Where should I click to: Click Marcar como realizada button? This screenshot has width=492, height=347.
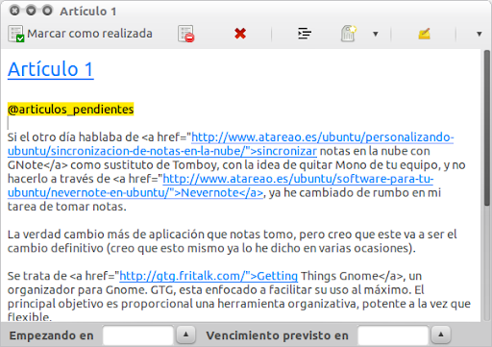(80, 34)
